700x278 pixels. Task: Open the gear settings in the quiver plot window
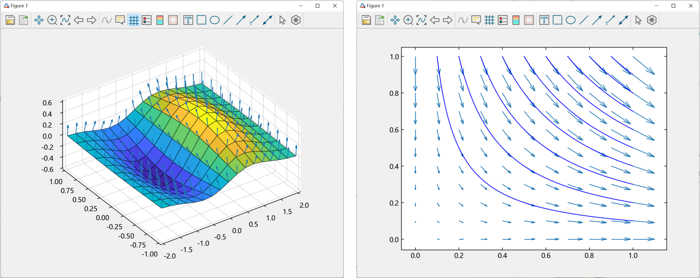(652, 20)
